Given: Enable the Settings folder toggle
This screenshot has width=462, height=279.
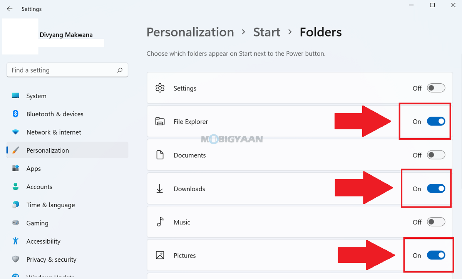Looking at the screenshot, I should [436, 88].
